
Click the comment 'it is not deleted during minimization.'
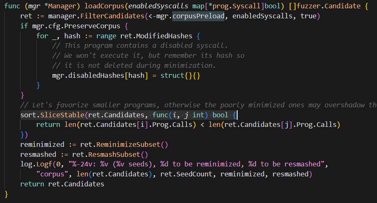134,65
